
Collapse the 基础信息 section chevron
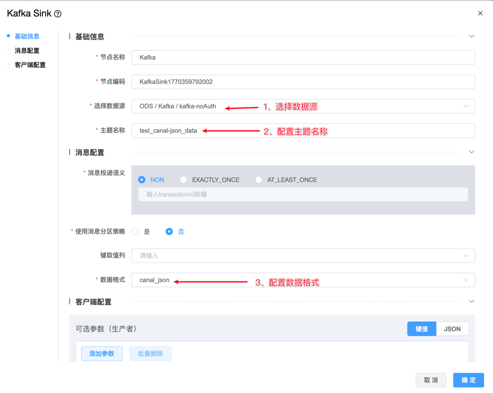point(471,36)
